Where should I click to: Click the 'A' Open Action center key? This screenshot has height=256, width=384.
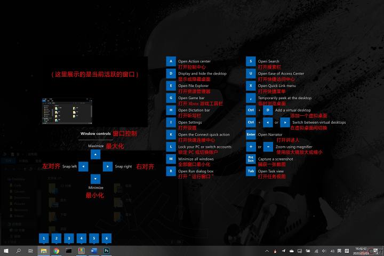pos(171,61)
